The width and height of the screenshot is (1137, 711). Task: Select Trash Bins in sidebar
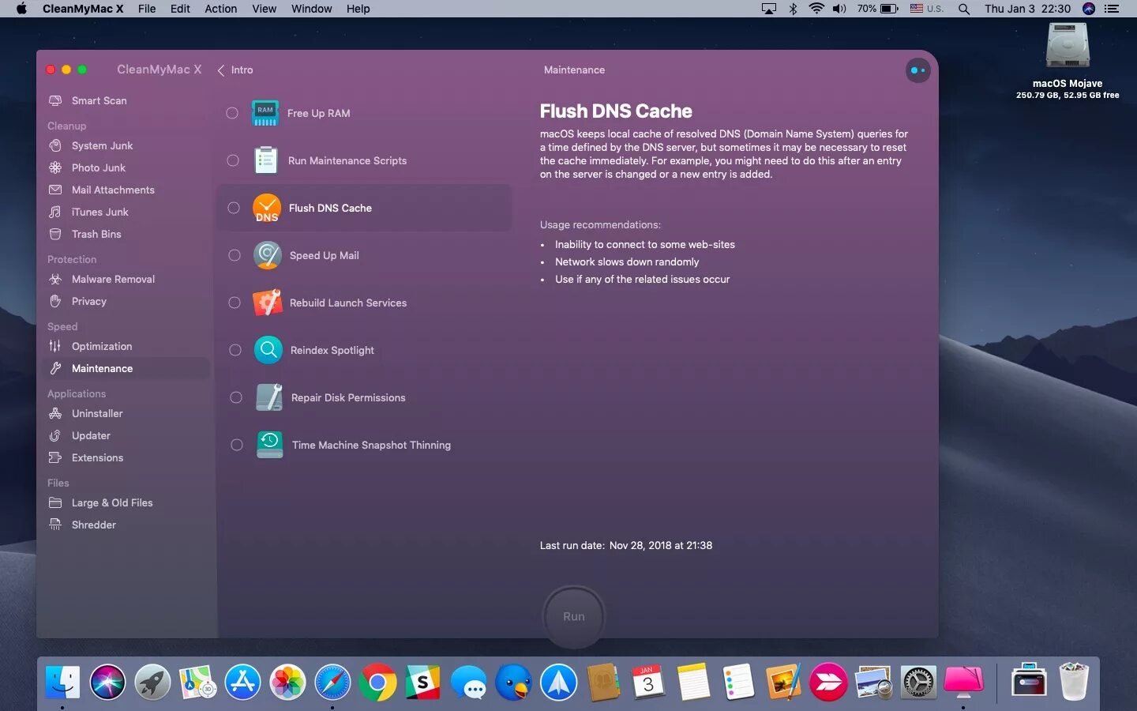96,234
